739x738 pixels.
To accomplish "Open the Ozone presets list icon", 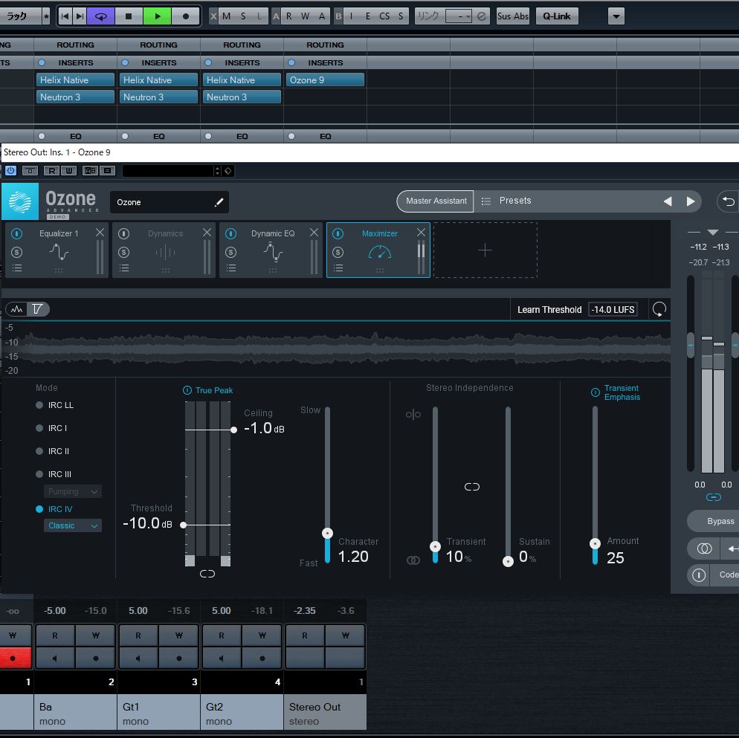I will pyautogui.click(x=486, y=201).
